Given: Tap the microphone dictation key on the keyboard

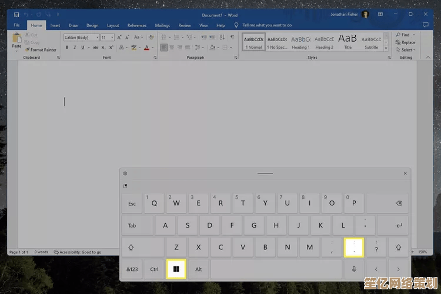Looking at the screenshot, I should 355,269.
